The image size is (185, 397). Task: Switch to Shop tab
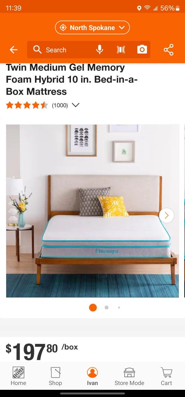click(56, 376)
